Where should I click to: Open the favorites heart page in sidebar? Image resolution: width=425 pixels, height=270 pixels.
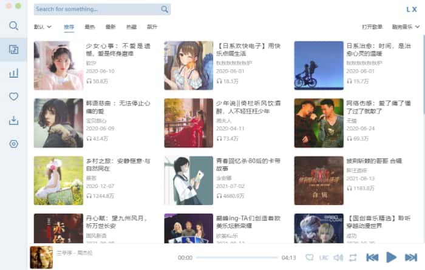coord(13,96)
